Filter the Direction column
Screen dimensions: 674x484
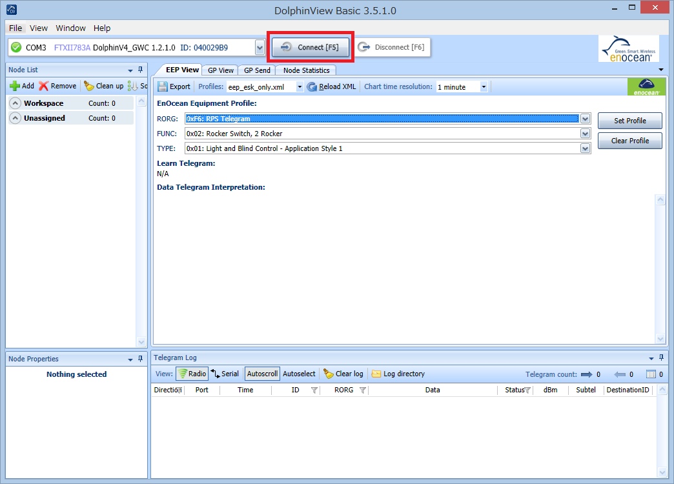pos(179,390)
